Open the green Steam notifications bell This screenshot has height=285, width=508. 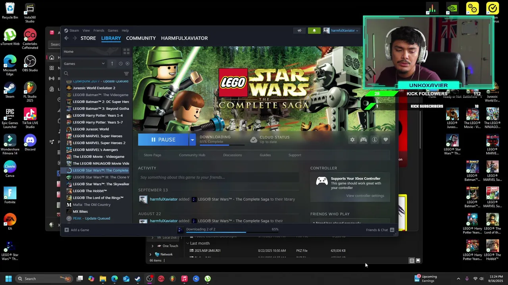click(314, 30)
